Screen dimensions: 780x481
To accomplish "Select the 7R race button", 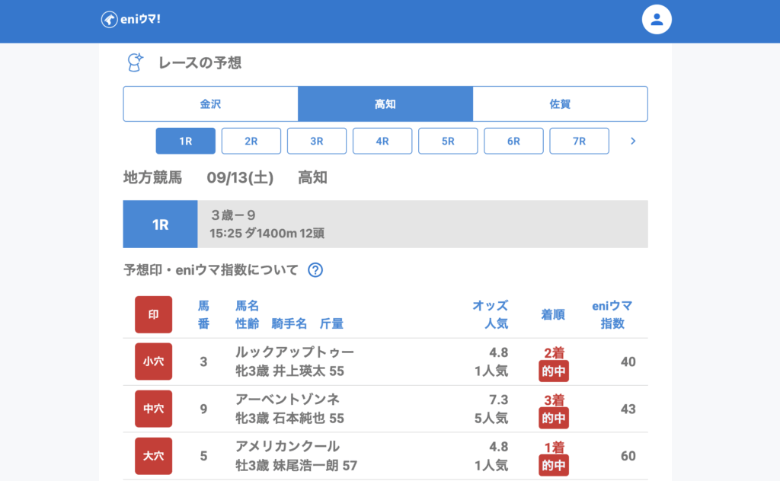I will click(x=579, y=141).
